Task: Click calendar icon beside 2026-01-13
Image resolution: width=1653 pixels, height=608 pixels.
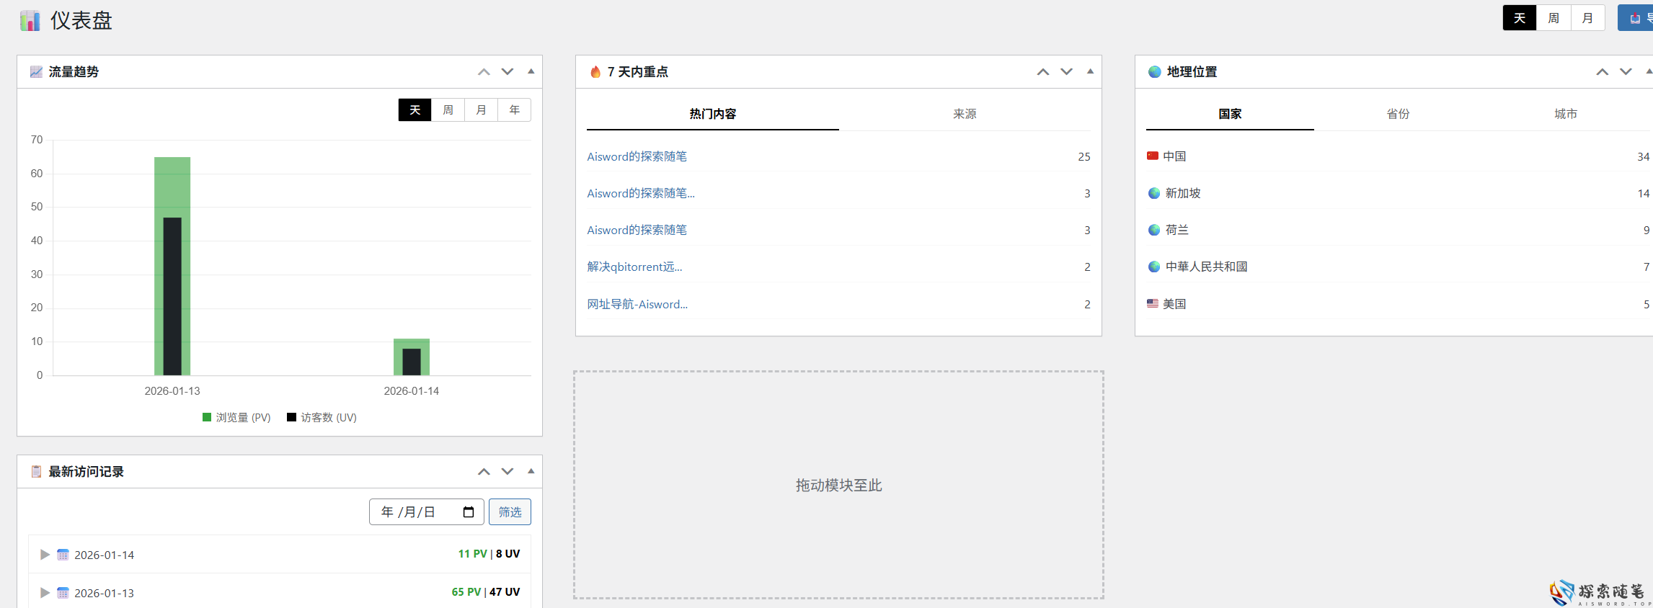Action: click(x=63, y=592)
